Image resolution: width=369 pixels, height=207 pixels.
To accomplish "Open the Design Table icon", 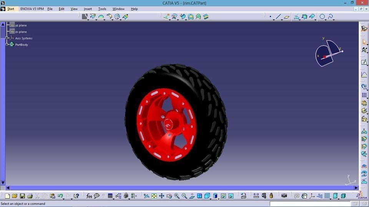I will click(110, 196).
